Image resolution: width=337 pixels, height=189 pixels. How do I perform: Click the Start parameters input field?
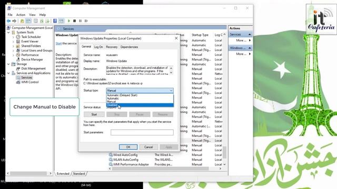pos(142,132)
